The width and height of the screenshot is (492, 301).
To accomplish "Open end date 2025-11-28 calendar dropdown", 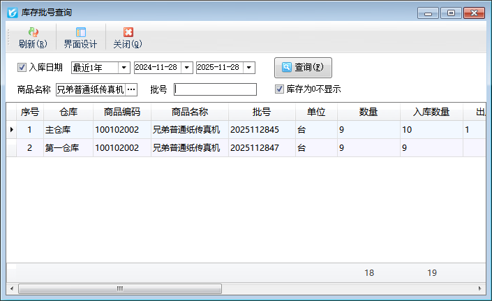I will coord(249,68).
